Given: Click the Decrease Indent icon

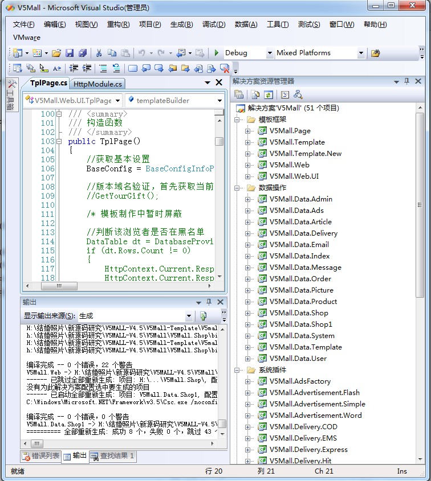Looking at the screenshot, I should [74, 68].
